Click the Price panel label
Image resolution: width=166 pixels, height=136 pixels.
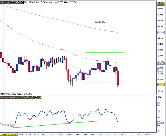[3, 2]
